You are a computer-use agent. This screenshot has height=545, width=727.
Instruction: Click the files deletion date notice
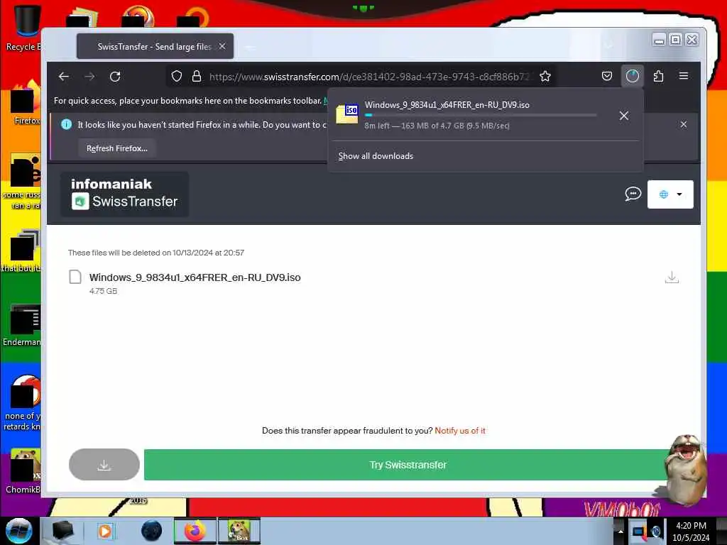(x=155, y=253)
